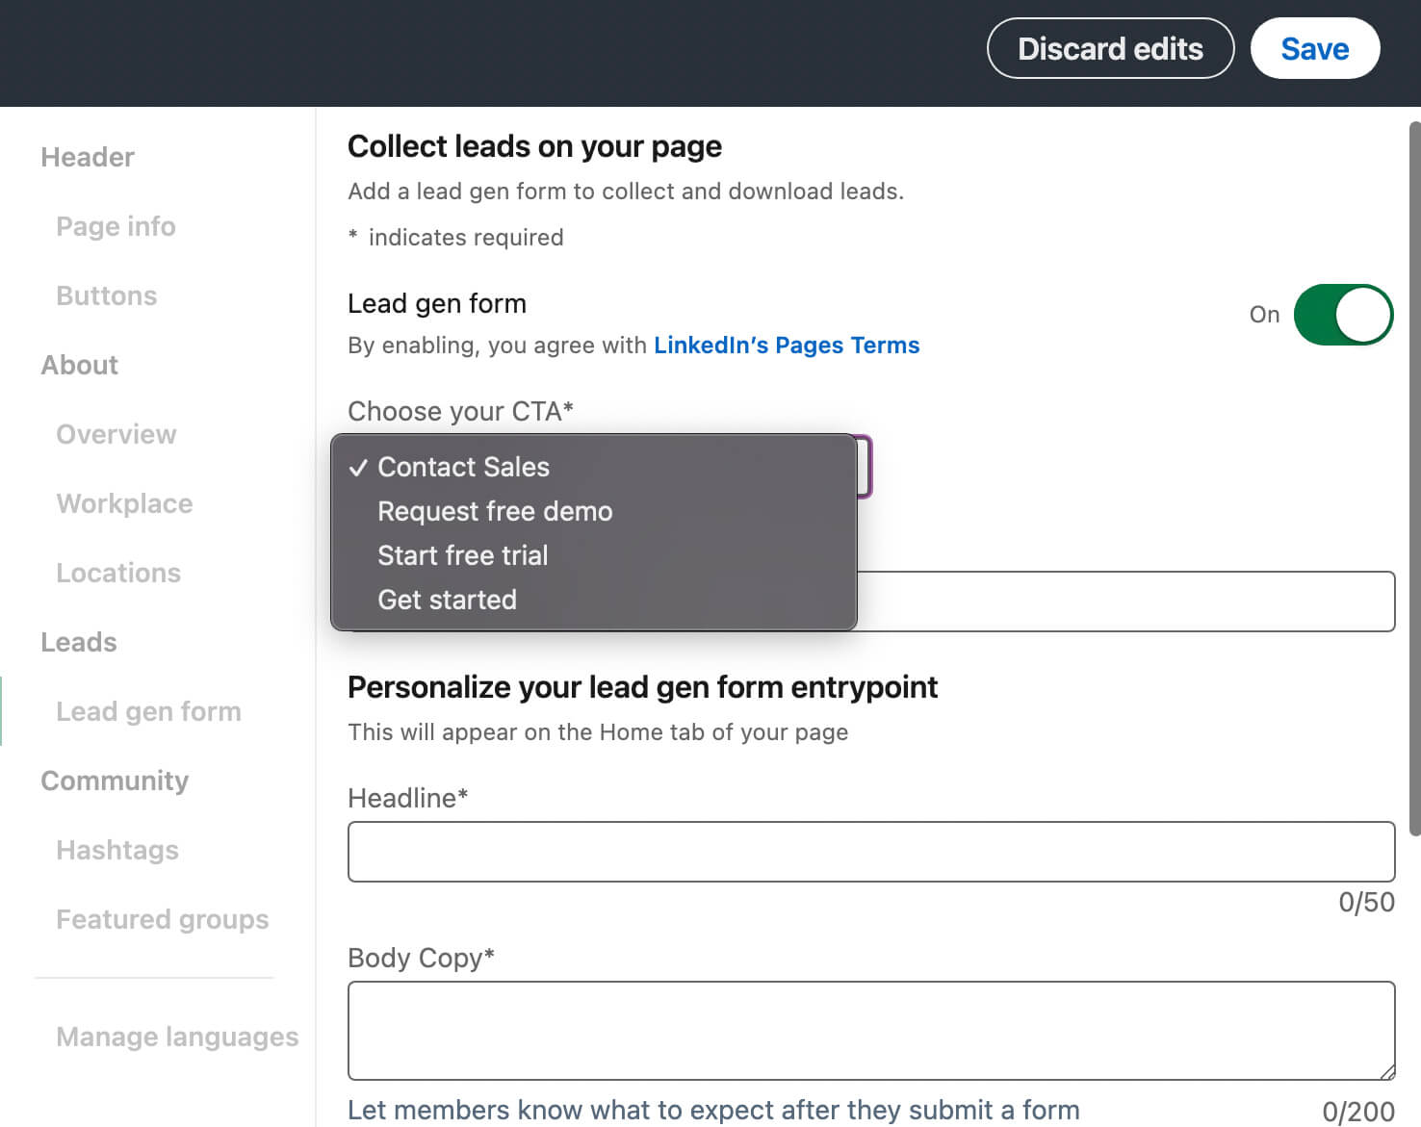Focus the Body Copy text area

(871, 1031)
